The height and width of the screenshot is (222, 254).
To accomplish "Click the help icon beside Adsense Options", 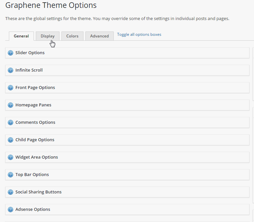I will pyautogui.click(x=11, y=210).
